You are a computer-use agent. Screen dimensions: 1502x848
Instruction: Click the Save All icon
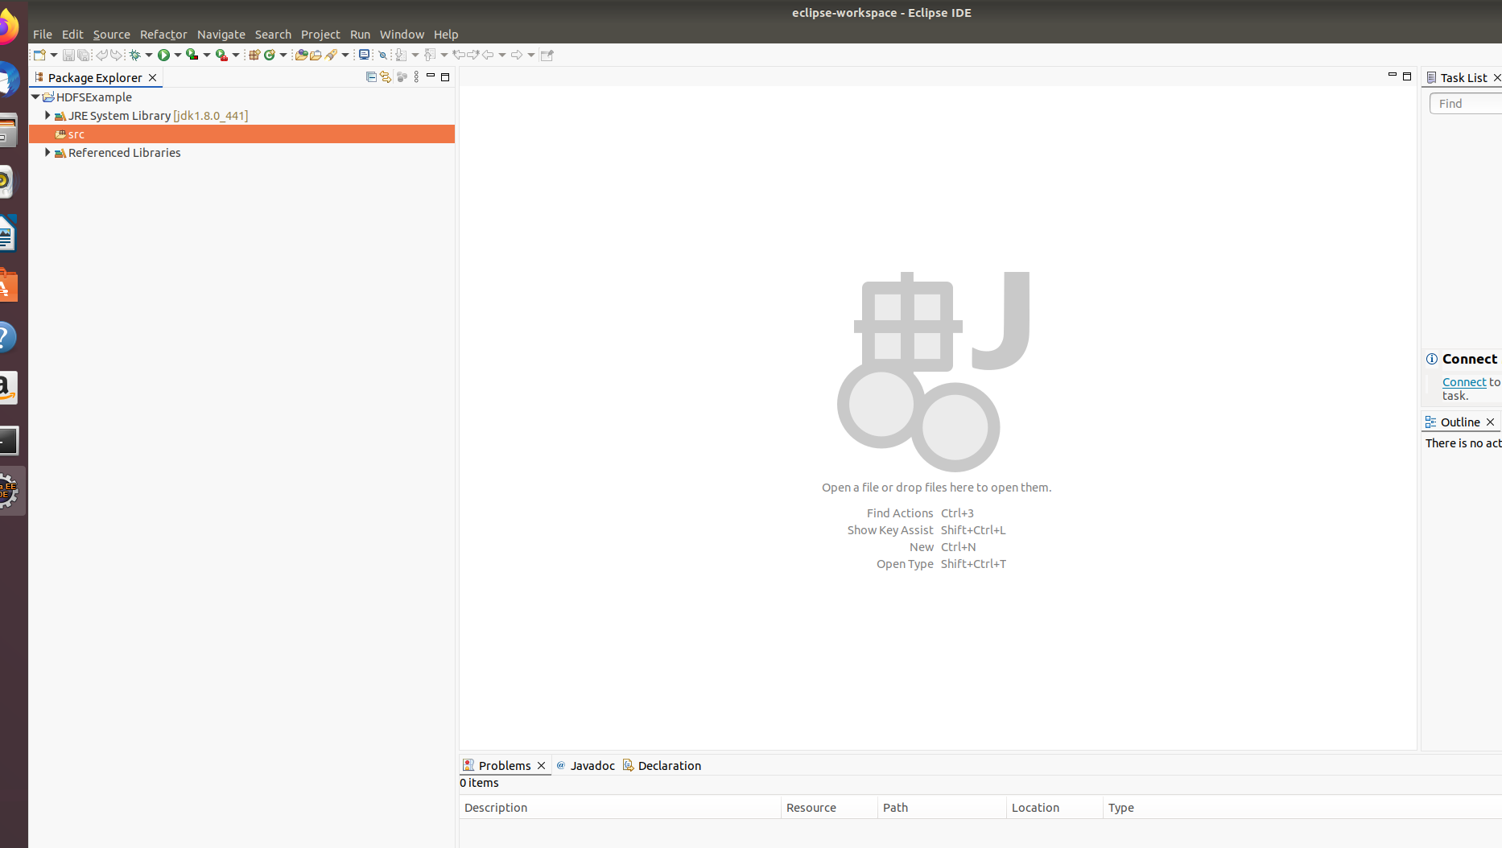coord(83,55)
